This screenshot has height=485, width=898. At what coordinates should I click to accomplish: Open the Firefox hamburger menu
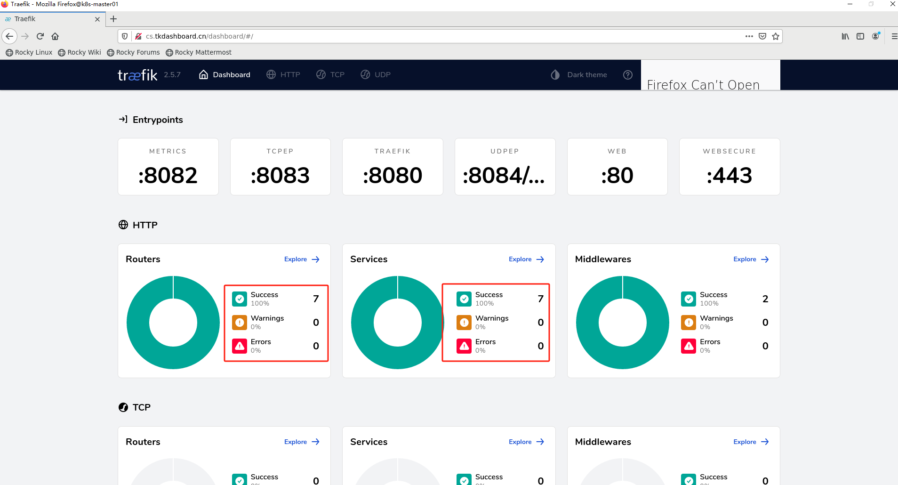[894, 36]
